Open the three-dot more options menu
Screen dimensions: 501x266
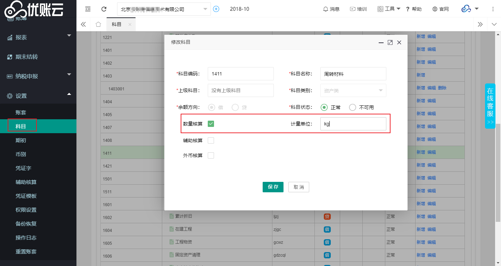click(x=493, y=9)
